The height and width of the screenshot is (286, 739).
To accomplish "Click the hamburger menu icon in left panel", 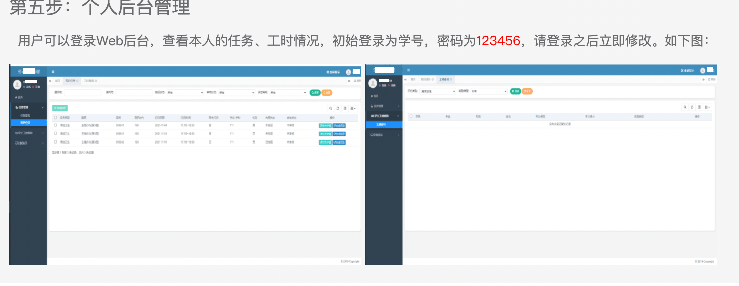I will (x=53, y=72).
